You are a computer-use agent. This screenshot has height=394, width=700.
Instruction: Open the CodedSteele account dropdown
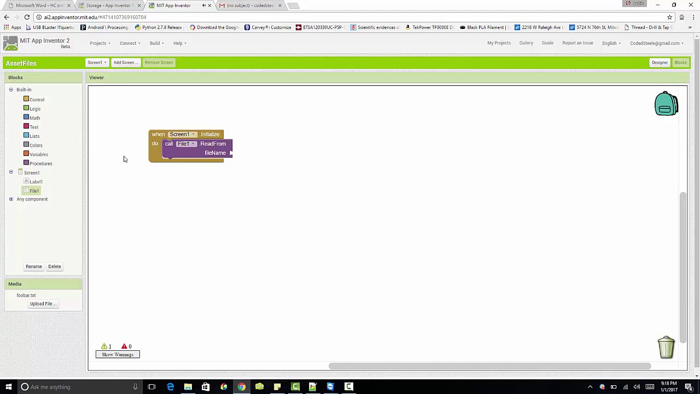point(657,43)
